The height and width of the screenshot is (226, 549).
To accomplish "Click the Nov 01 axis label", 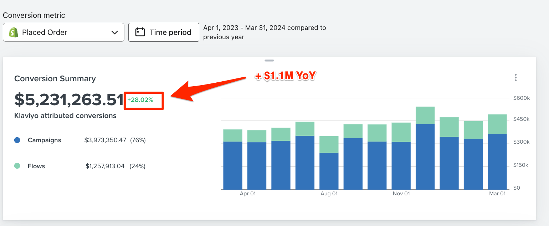I will (x=401, y=194).
